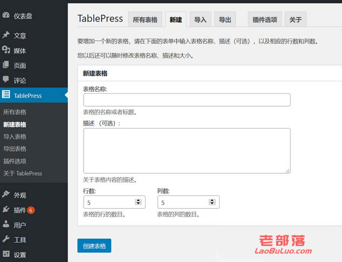Go to 新建表格 in the sidebar submenu
Screen dimensions: 342x262
pyautogui.click(x=15, y=124)
